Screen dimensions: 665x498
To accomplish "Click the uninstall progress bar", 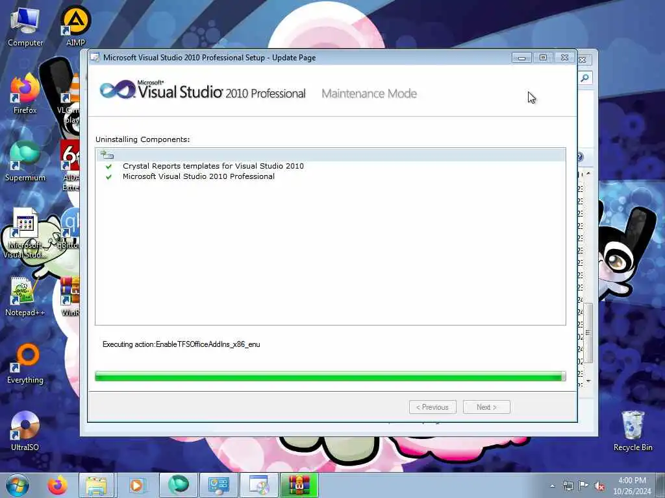I will [331, 376].
